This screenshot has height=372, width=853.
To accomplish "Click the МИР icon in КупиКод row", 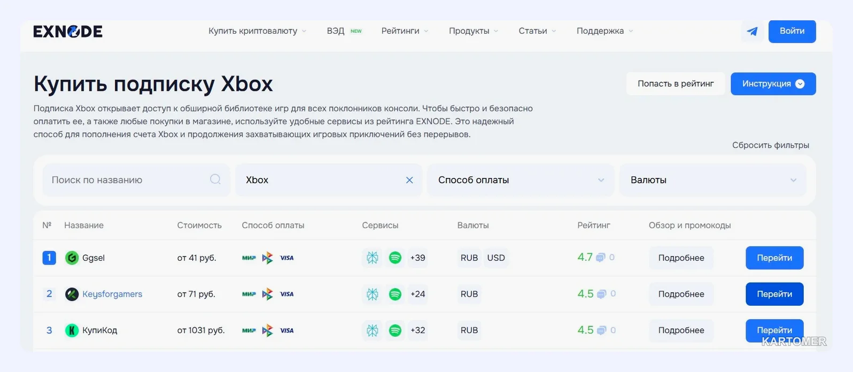I will click(x=249, y=330).
